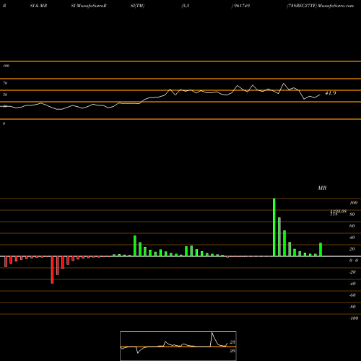This screenshot has width=361, height=361.
Task: Click the 70 level label on RSI axis
Action: coord(5,83)
